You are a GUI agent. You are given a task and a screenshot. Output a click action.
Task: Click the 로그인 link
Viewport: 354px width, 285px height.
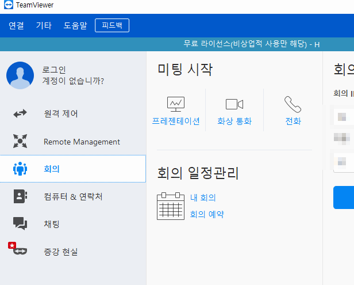tap(54, 70)
